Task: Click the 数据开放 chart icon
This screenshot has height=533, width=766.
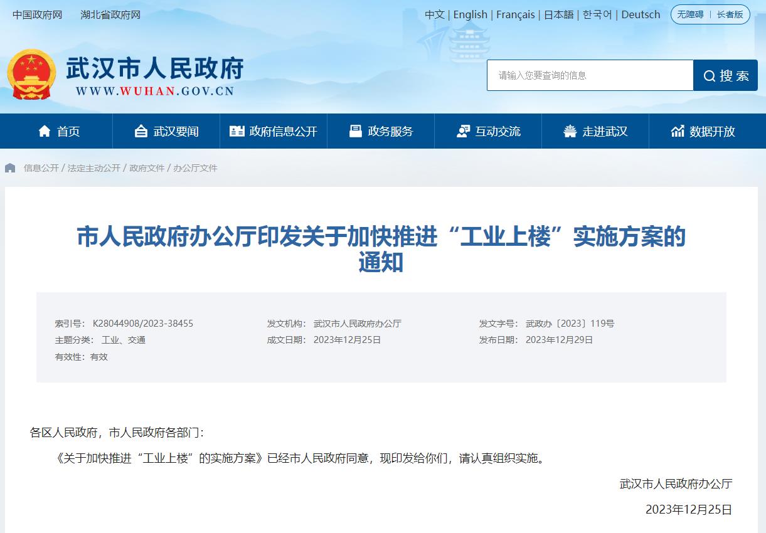Action: [678, 131]
